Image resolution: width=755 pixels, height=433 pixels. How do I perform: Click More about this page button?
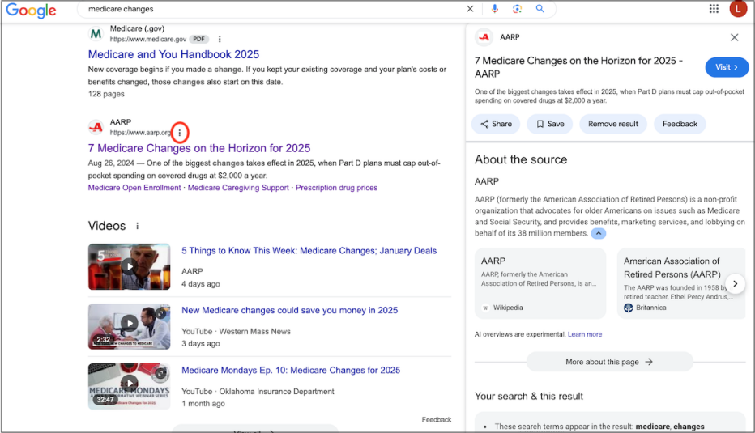[x=609, y=362]
